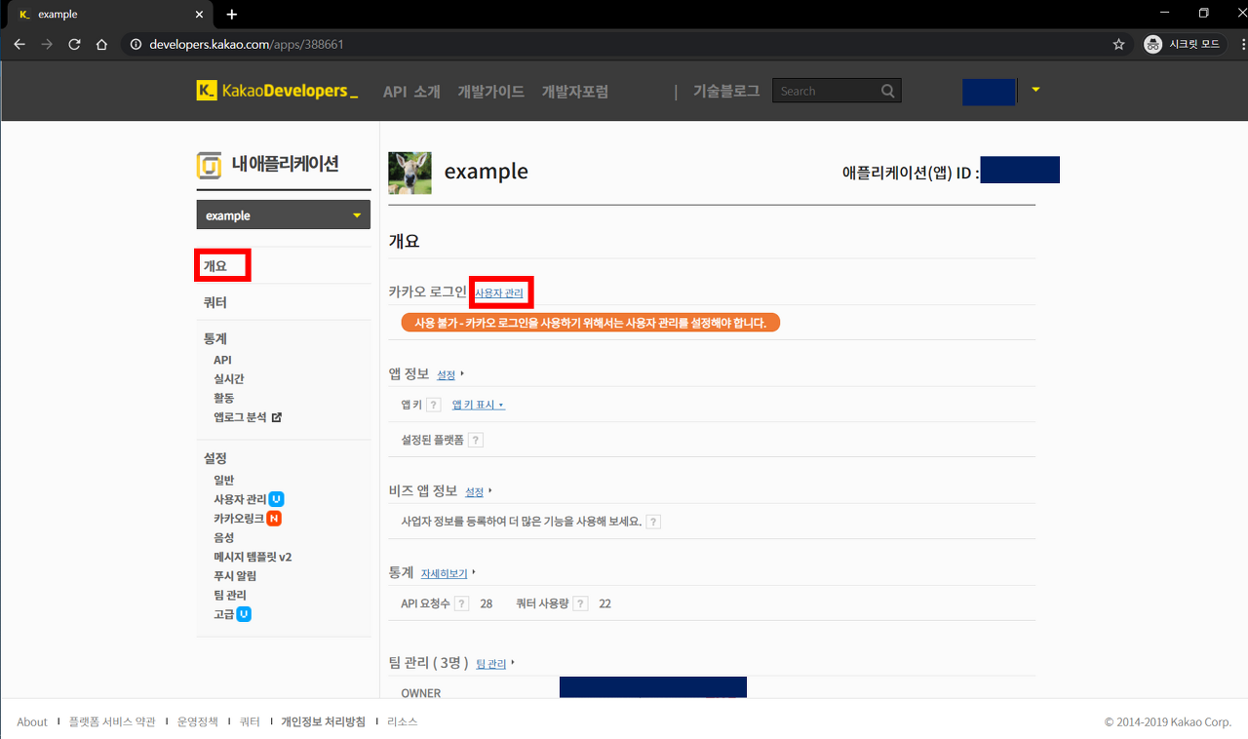The image size is (1248, 739).
Task: Click the help icon beside API 요청수
Action: (462, 603)
